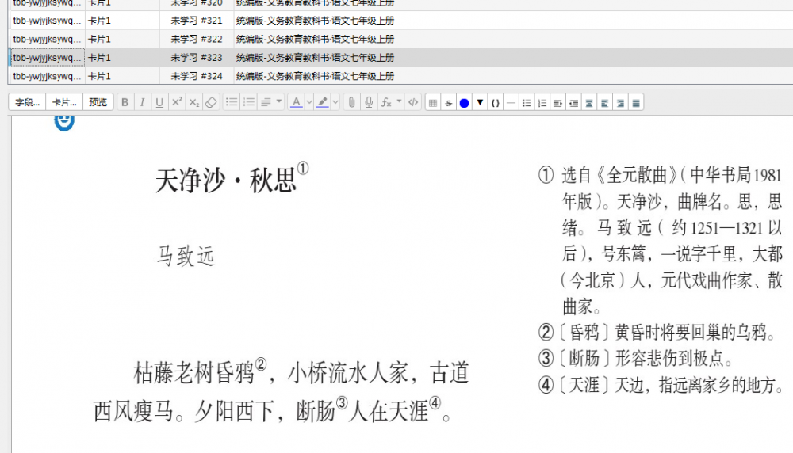This screenshot has height=453, width=793.
Task: Click the second toolbar numbered list icon
Action: coord(542,103)
